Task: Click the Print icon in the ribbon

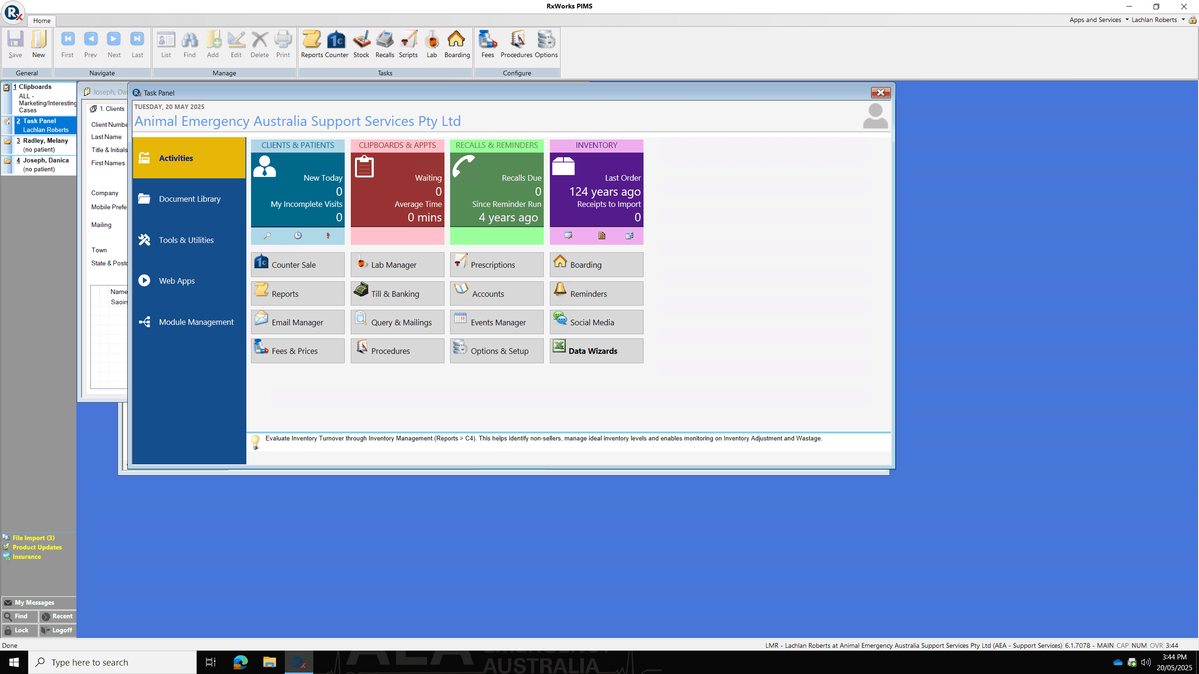Action: (283, 44)
